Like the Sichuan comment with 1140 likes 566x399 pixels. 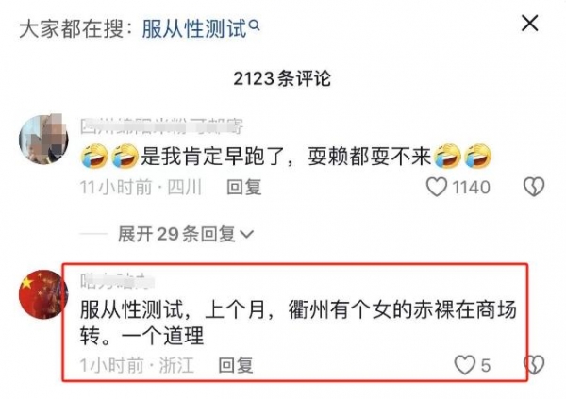tap(437, 187)
